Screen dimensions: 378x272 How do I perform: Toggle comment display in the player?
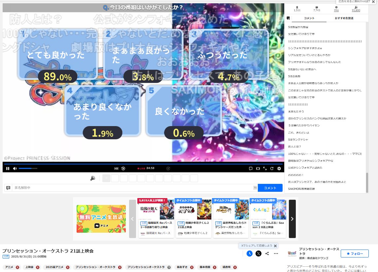point(251,169)
